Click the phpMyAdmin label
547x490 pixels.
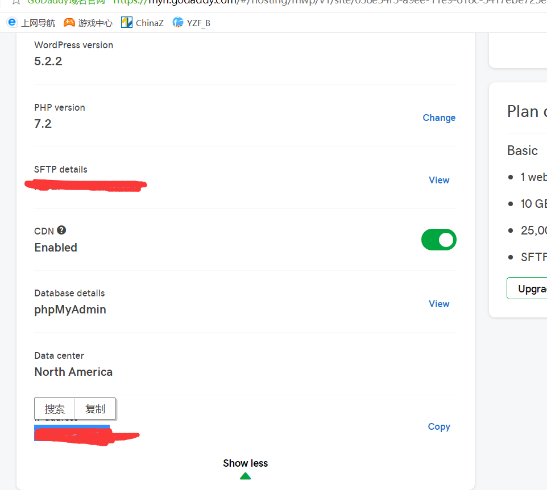70,309
